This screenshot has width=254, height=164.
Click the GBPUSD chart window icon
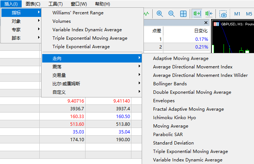(216, 24)
